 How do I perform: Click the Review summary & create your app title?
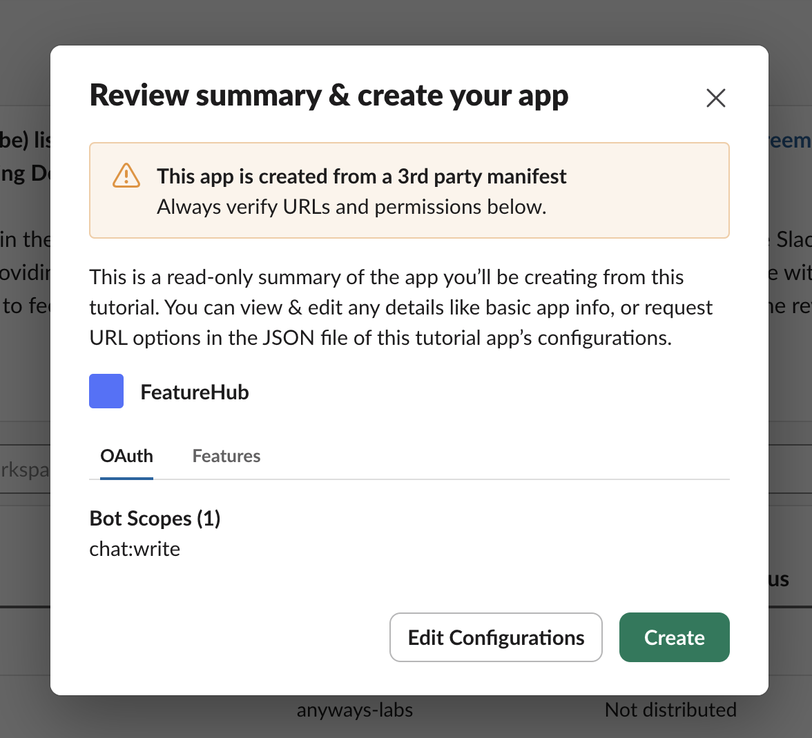click(x=329, y=96)
